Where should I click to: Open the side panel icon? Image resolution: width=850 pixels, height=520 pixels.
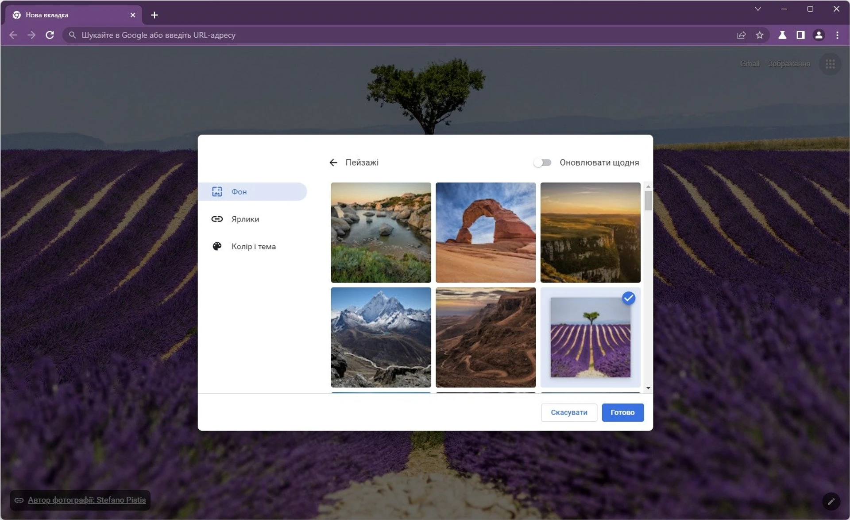800,35
